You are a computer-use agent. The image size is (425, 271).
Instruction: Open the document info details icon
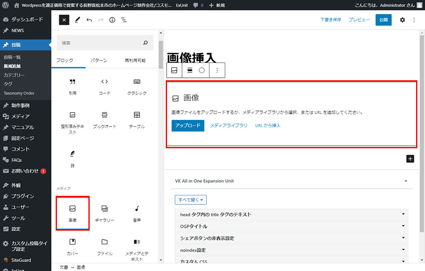(x=112, y=20)
